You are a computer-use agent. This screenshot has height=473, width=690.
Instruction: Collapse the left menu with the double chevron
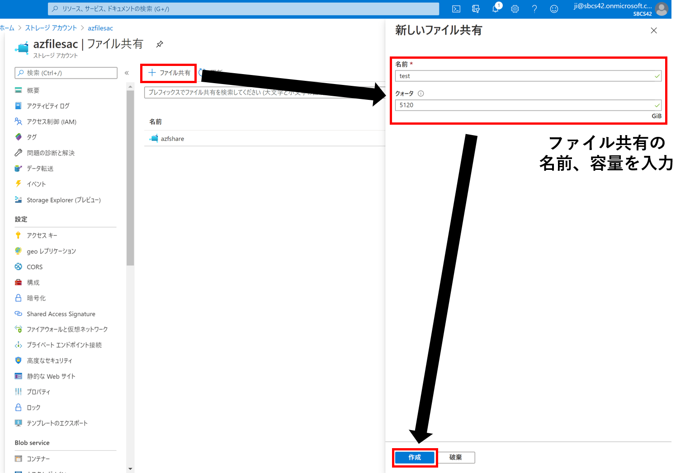pyautogui.click(x=127, y=73)
